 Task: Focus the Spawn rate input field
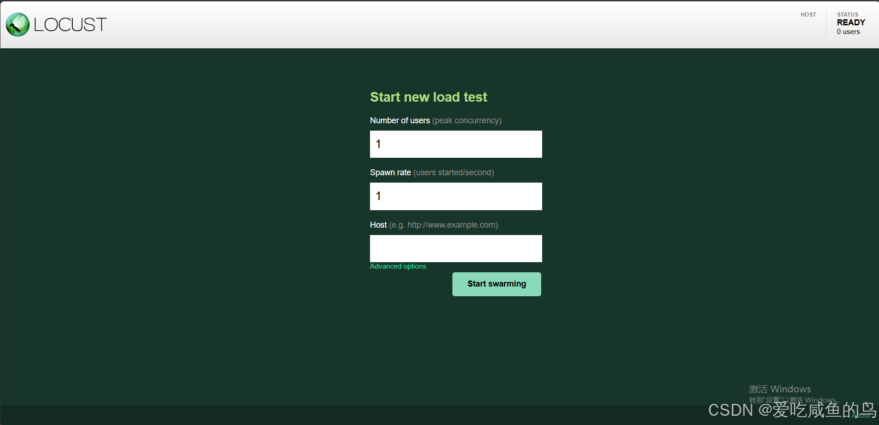point(456,196)
